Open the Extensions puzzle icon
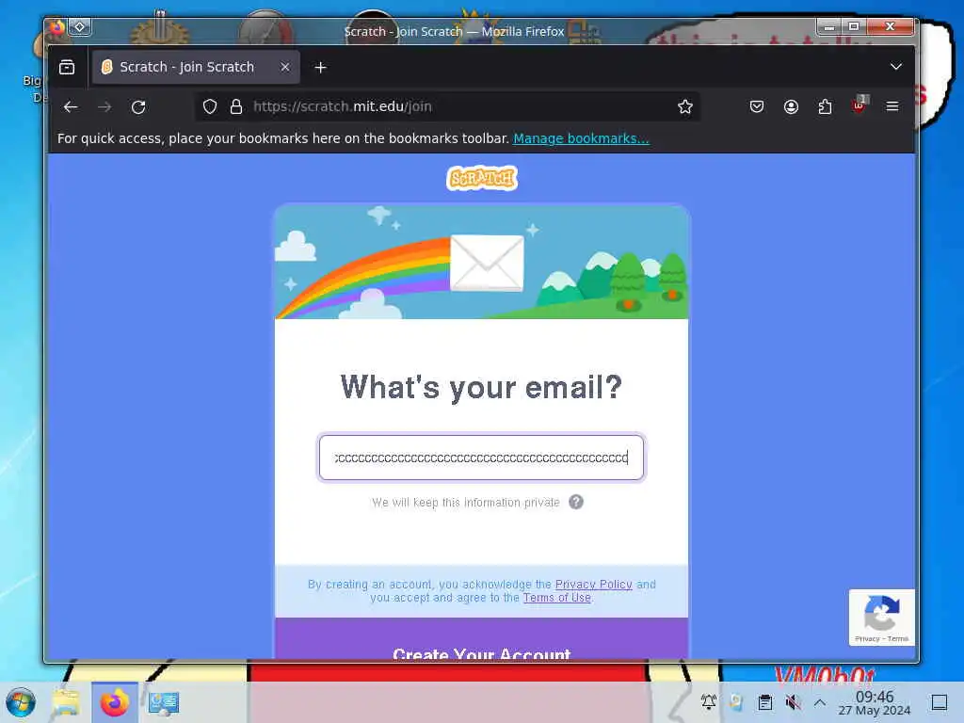964x723 pixels. click(x=825, y=107)
